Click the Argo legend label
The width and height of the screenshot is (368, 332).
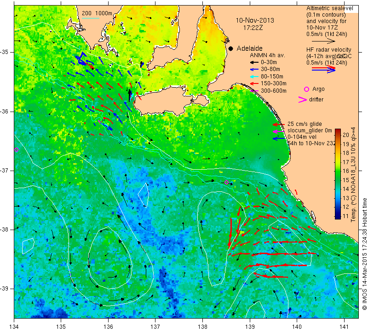318,89
